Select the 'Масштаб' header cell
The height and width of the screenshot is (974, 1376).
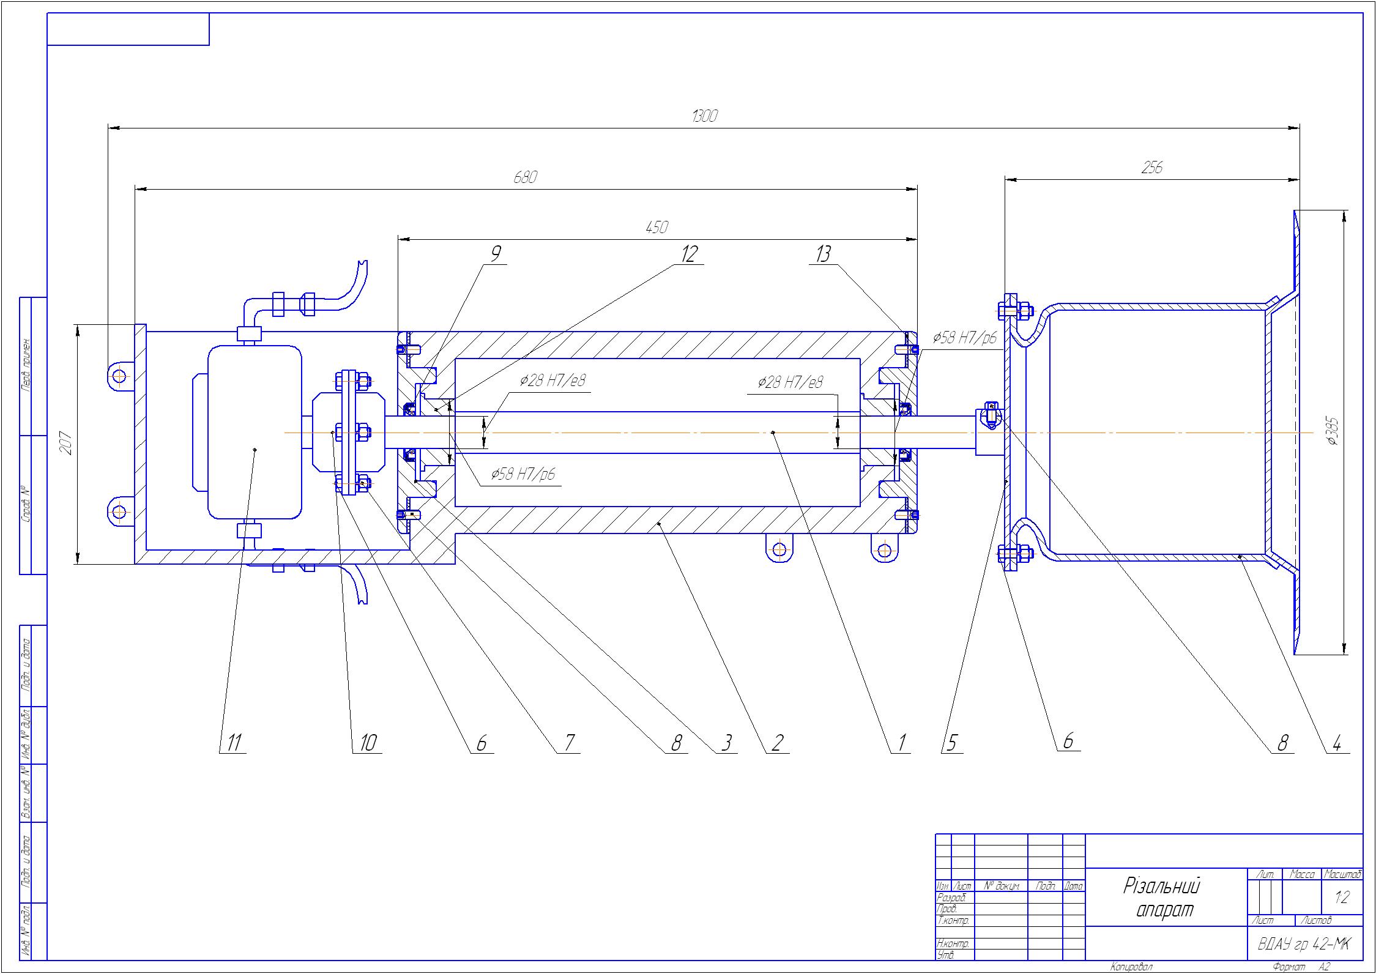(x=1342, y=874)
